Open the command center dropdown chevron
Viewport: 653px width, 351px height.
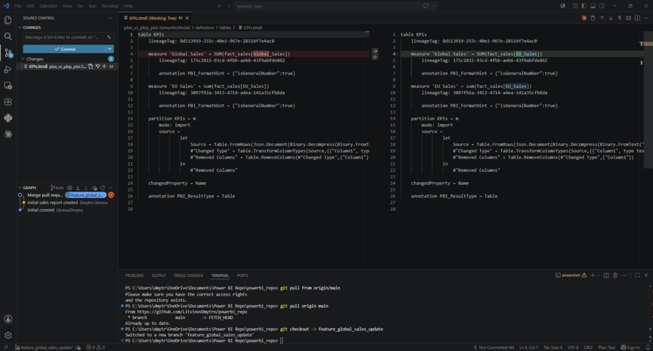(434, 6)
